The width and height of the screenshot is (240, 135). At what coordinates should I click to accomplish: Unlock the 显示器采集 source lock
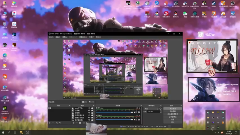pyautogui.click(x=92, y=120)
